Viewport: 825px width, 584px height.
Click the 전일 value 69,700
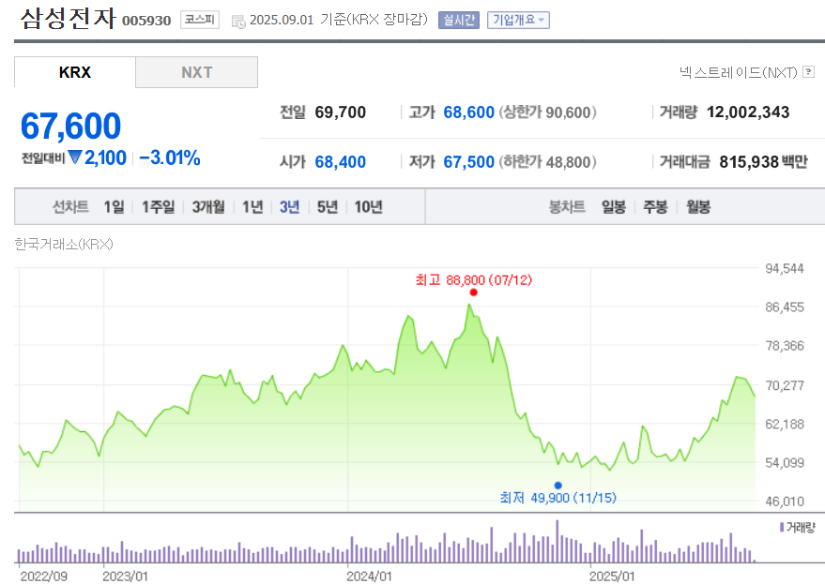pyautogui.click(x=341, y=112)
